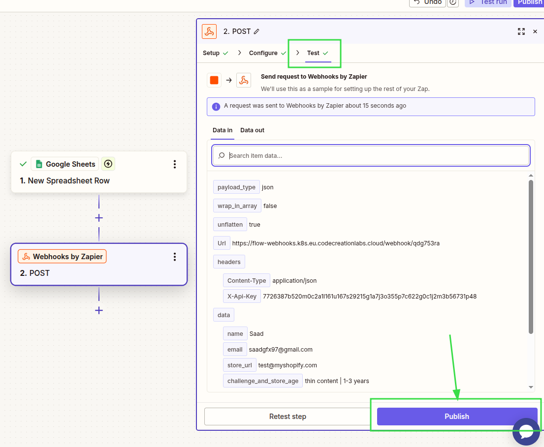Select the New Spreadsheet Row trigger step
544x447 pixels.
click(x=68, y=180)
